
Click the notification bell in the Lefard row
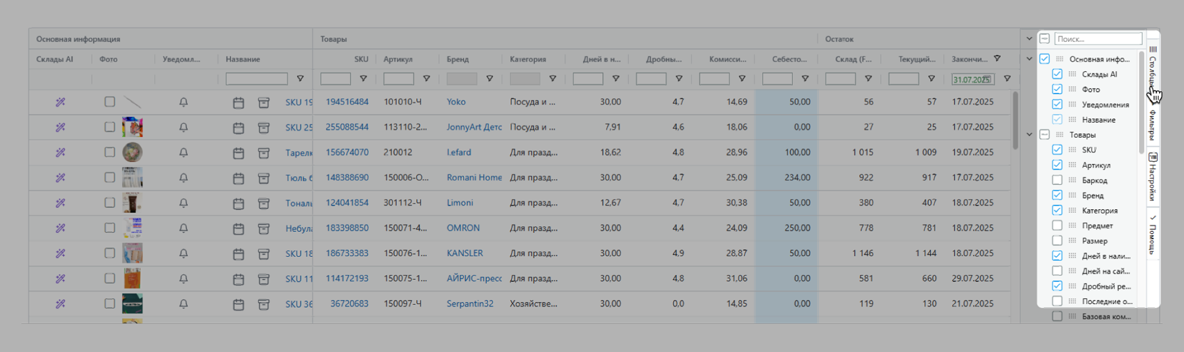coord(183,153)
